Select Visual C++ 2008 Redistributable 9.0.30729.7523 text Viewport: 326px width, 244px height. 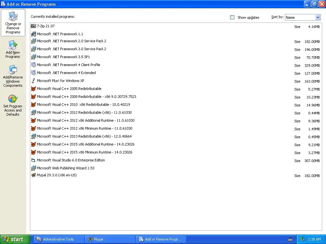pos(87,97)
